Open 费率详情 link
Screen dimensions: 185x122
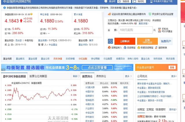[143, 24]
